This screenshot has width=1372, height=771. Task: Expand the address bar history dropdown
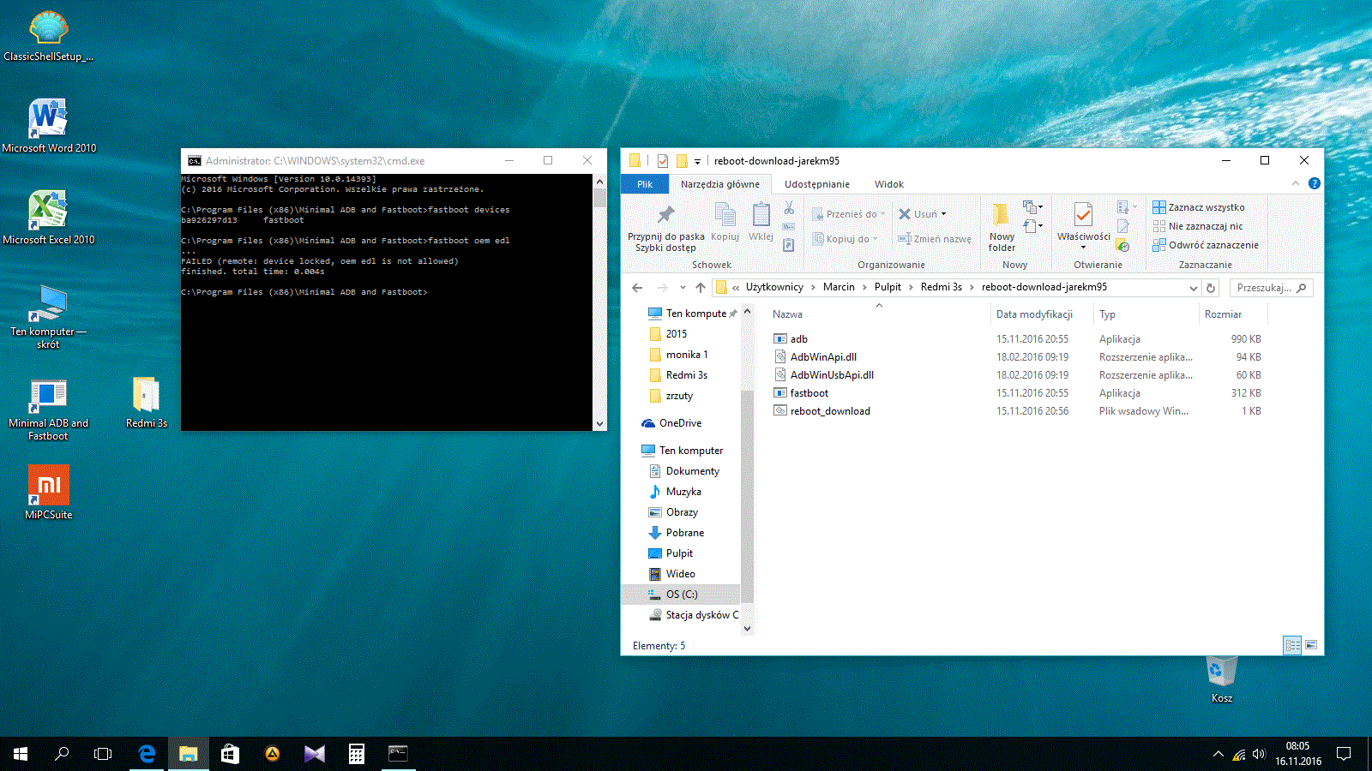coord(1193,288)
